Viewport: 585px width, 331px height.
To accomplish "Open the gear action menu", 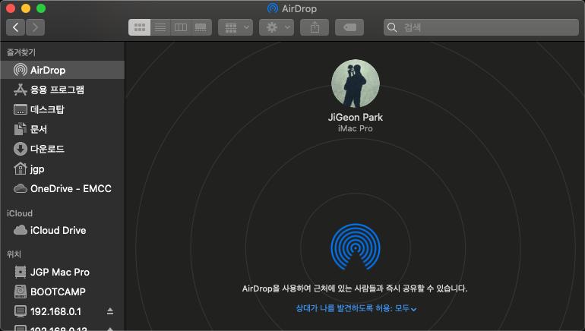I will [x=277, y=27].
